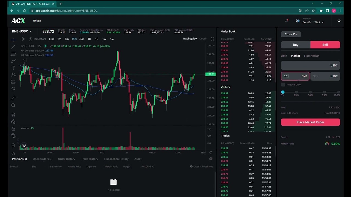Toggle chart fullscreen mode
The image size is (351, 197).
point(213,39)
